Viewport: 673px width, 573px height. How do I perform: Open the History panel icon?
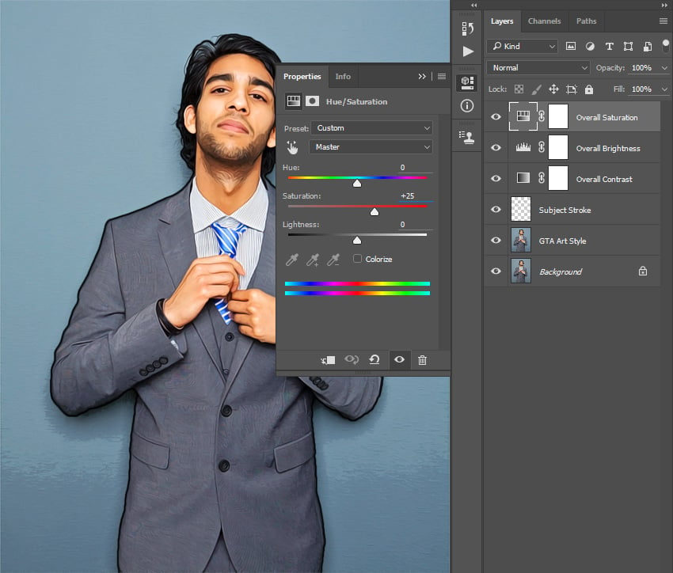click(x=467, y=28)
